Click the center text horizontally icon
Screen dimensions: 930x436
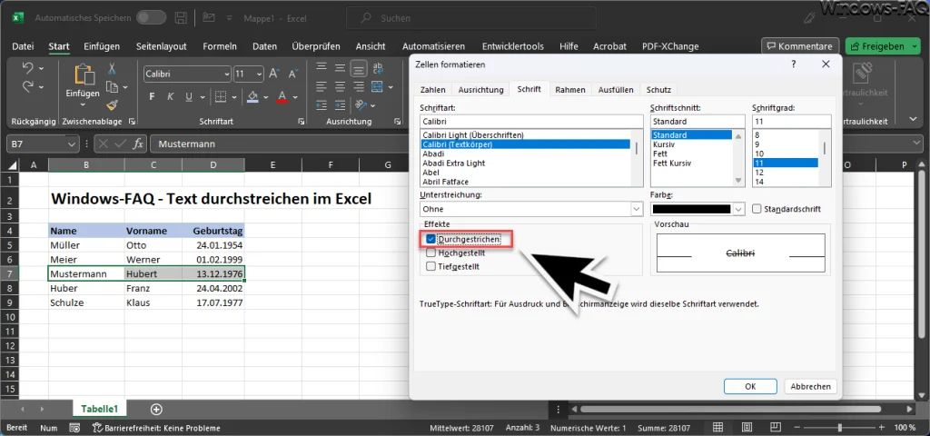tap(340, 87)
